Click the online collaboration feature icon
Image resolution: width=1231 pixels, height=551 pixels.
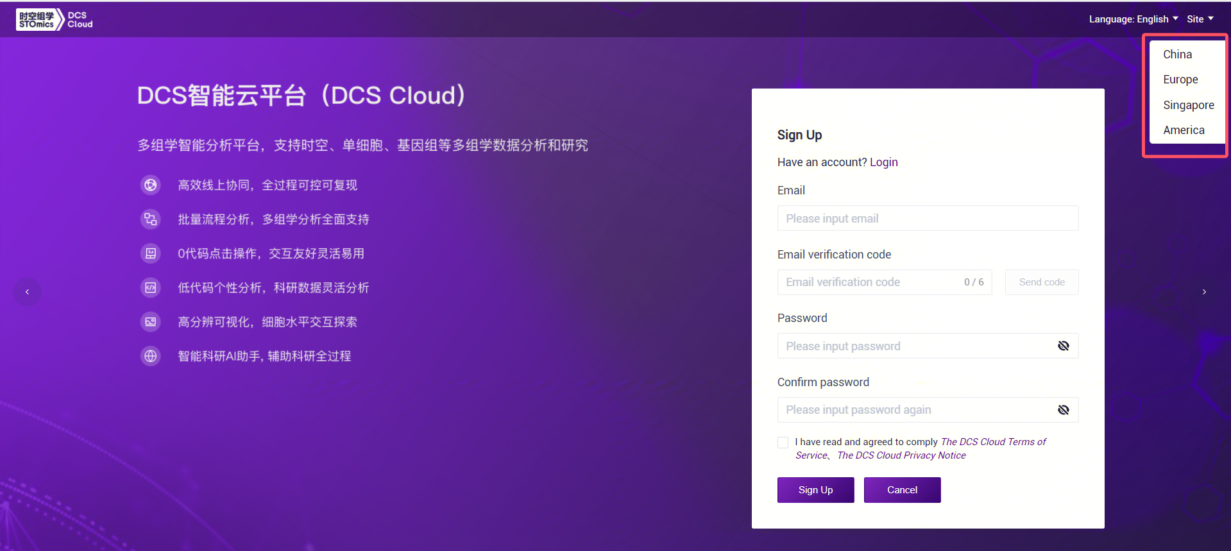click(x=151, y=185)
